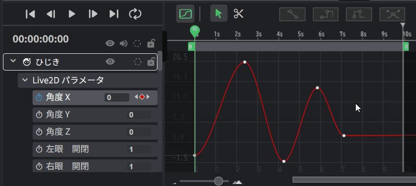
Task: Toggle the graph editor view
Action: click(x=185, y=13)
